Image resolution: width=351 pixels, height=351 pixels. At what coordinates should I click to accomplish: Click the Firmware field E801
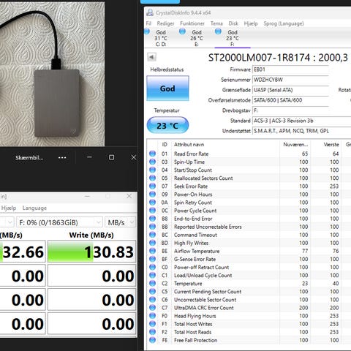point(290,69)
